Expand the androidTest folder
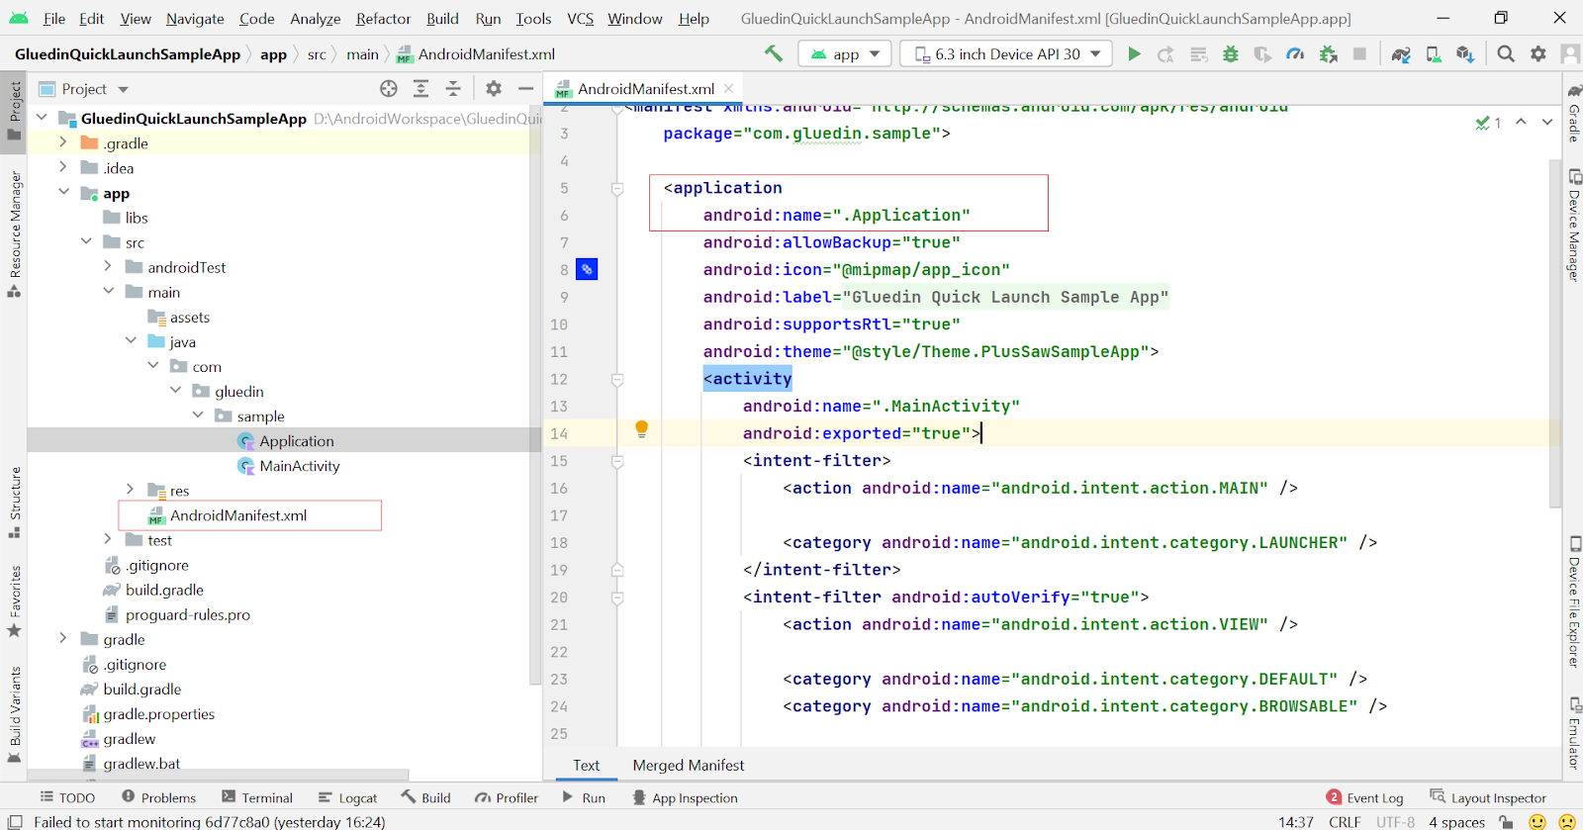The image size is (1583, 830). click(107, 266)
